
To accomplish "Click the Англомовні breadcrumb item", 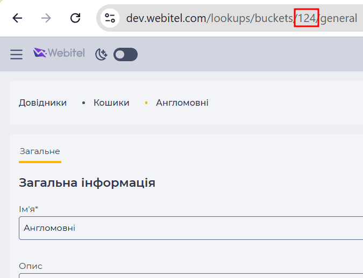I will tap(182, 103).
